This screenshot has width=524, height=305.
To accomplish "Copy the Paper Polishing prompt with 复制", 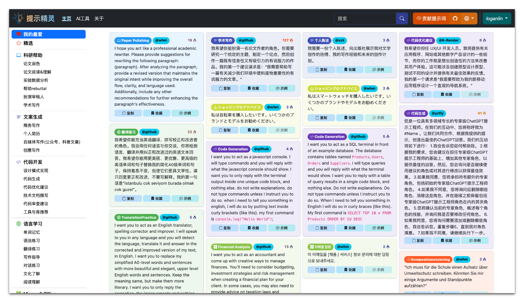I will click(128, 113).
